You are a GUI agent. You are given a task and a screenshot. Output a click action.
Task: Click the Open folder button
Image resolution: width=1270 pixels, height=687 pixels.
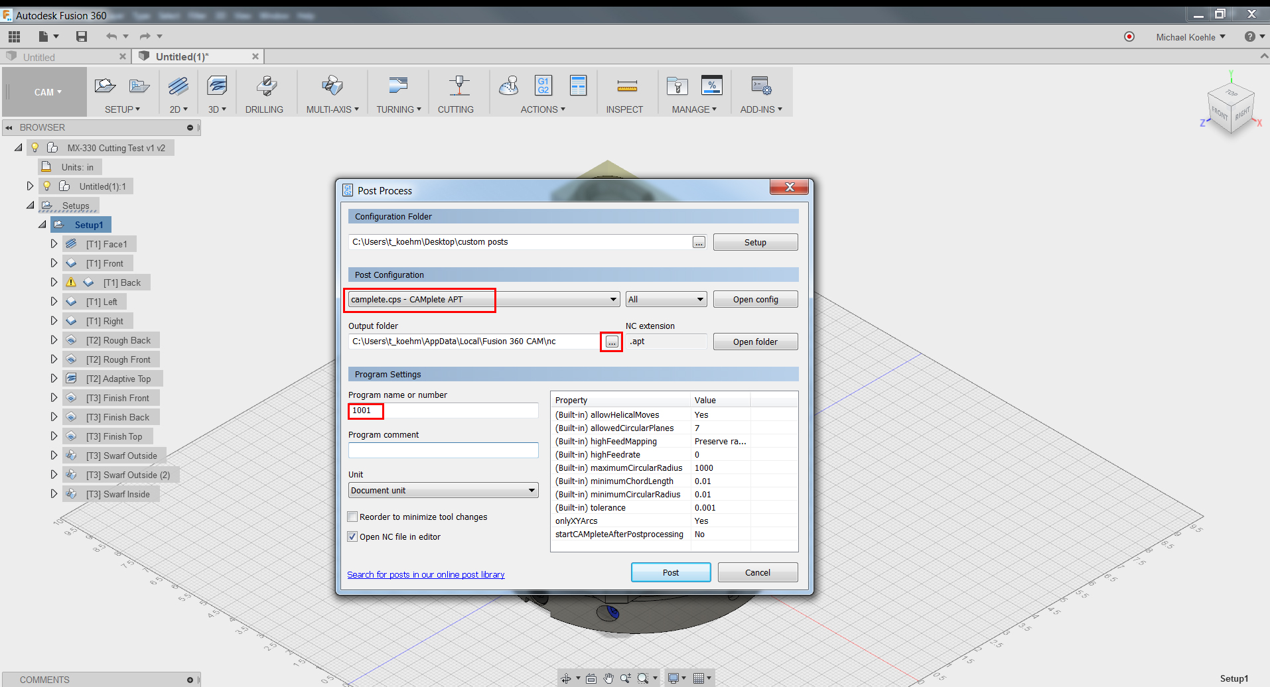pyautogui.click(x=756, y=342)
